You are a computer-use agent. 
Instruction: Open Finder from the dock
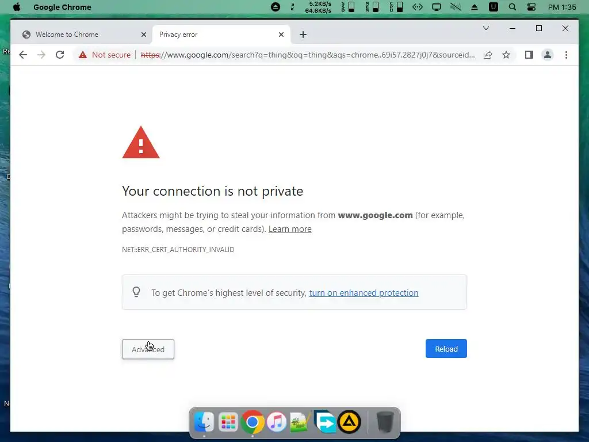[204, 422]
